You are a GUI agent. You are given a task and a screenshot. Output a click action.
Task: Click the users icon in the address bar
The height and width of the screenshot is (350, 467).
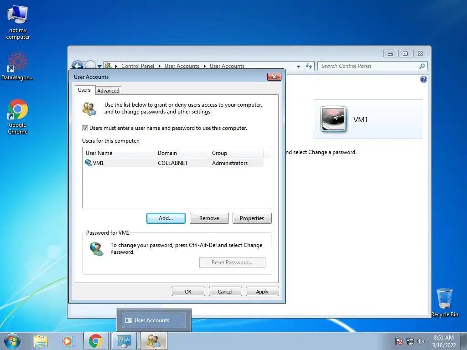tap(108, 66)
